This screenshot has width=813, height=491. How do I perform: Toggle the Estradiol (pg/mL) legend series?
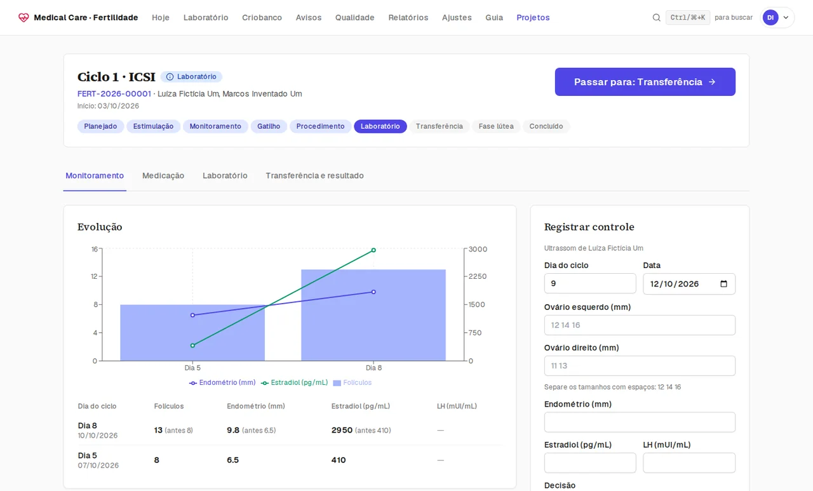coord(295,383)
